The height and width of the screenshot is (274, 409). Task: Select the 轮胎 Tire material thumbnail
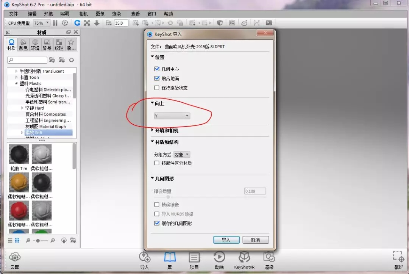(19, 155)
